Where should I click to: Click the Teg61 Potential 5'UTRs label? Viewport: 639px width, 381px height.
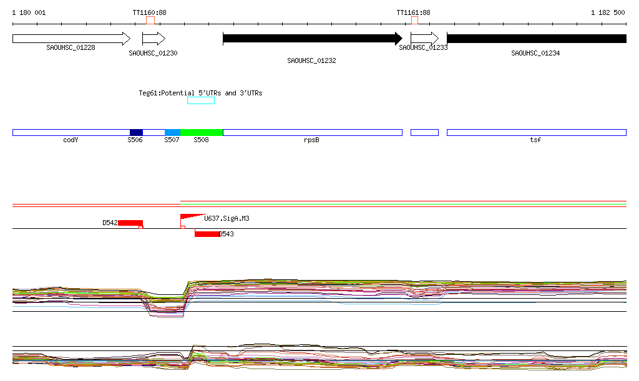[200, 93]
